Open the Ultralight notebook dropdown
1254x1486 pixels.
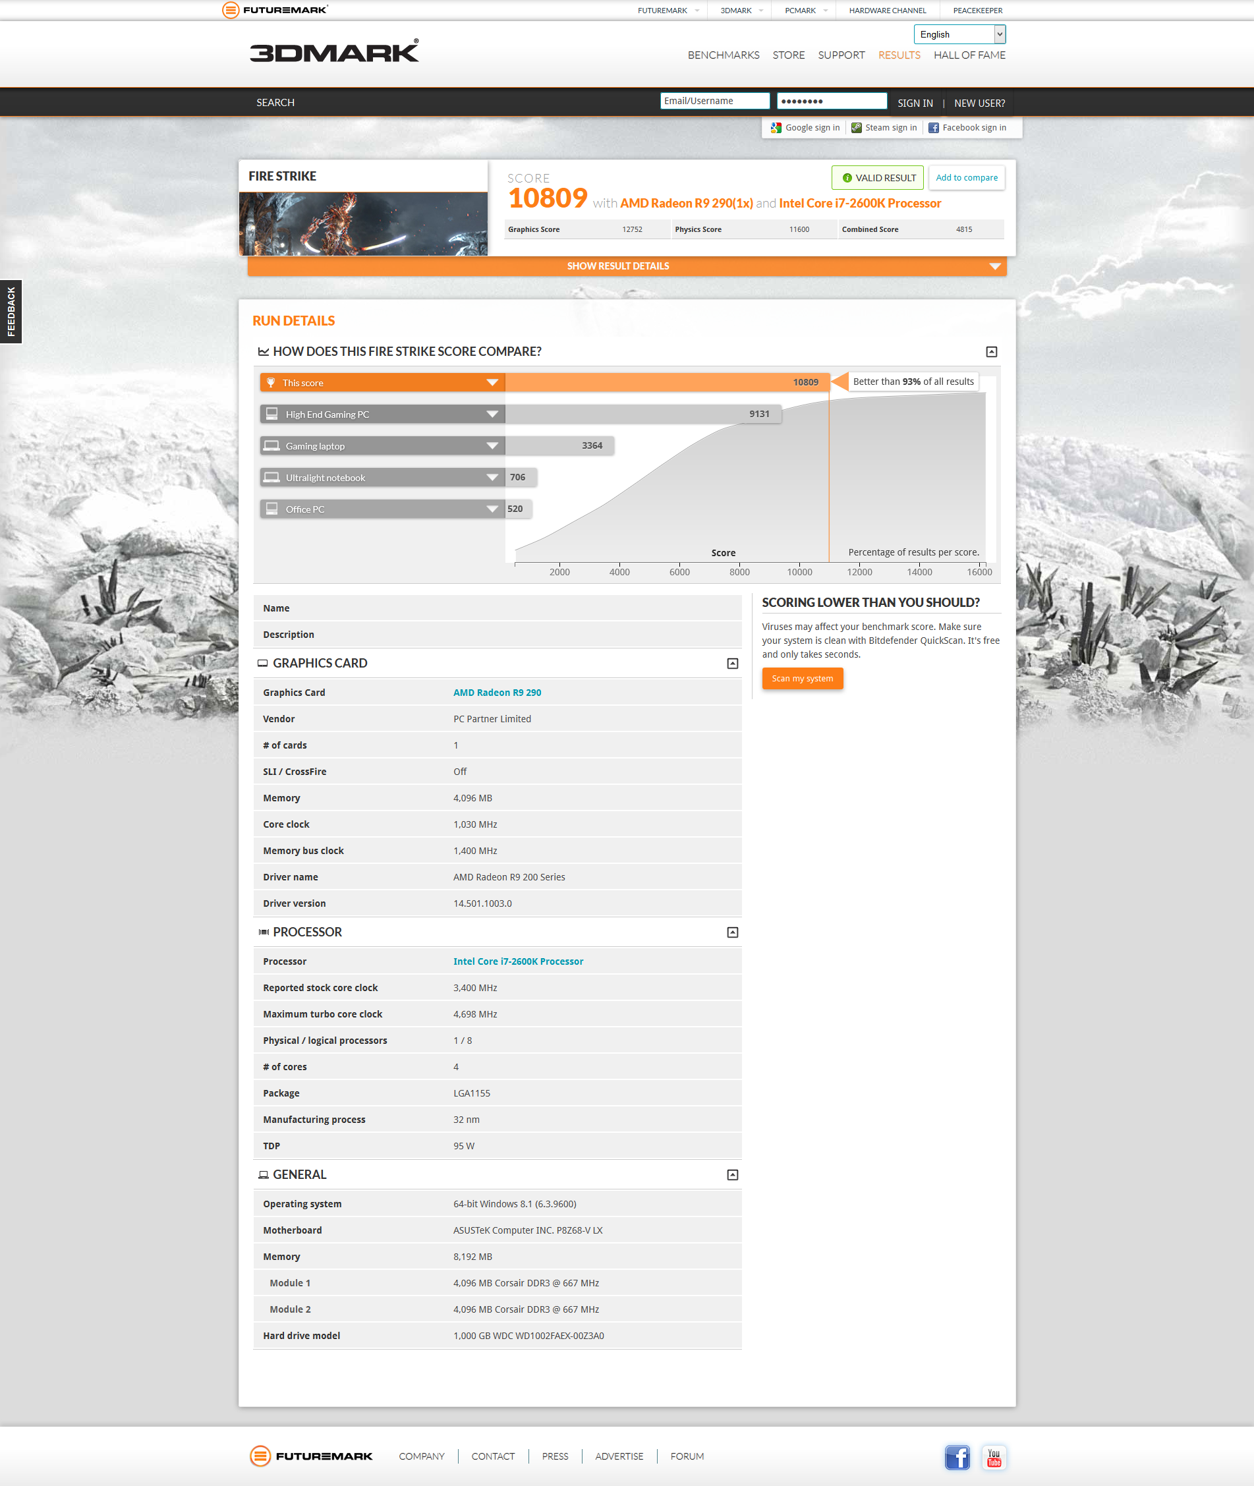492,477
